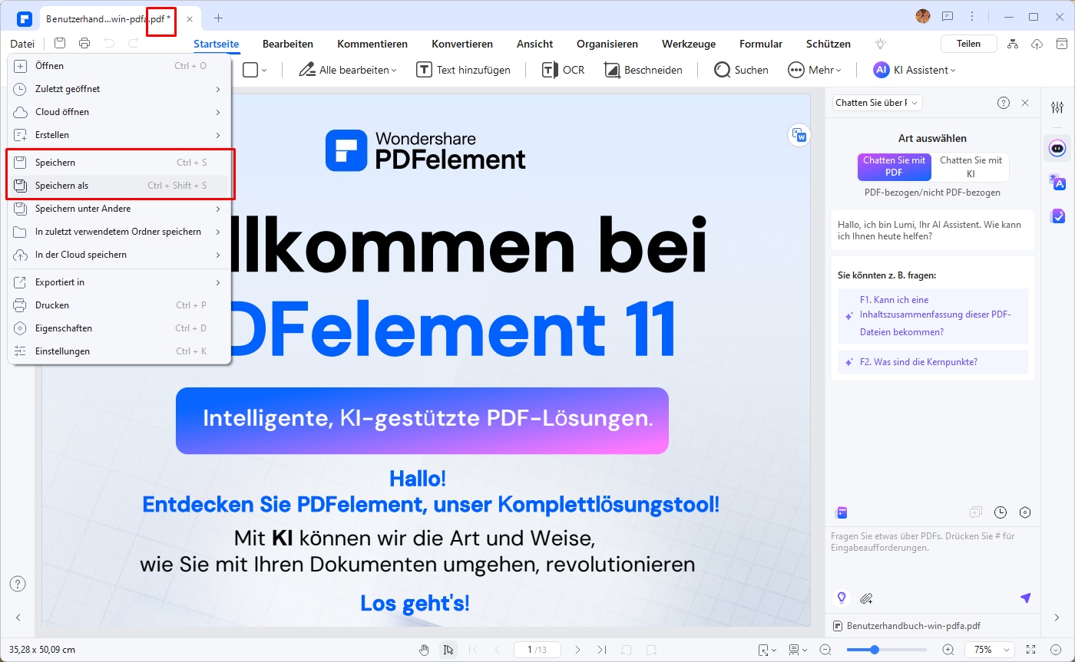The image size is (1075, 662).
Task: Select suggested question F2 Kernpunkte
Action: [933, 362]
